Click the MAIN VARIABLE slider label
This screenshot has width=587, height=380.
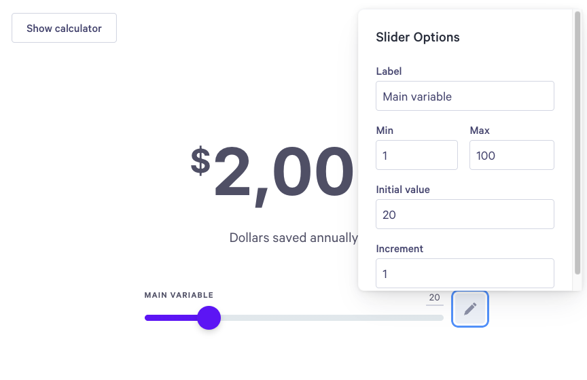[x=179, y=295]
